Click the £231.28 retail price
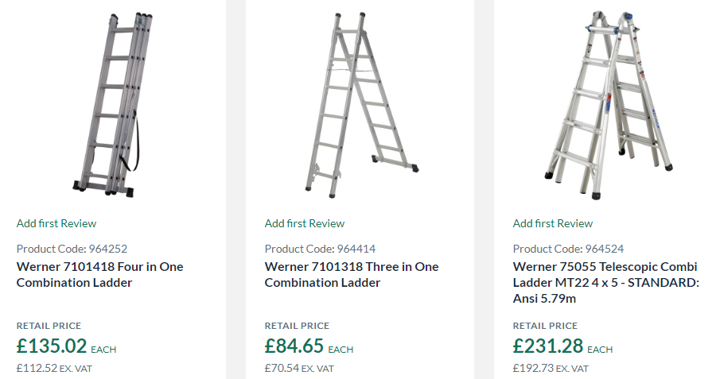Image resolution: width=720 pixels, height=379 pixels. point(548,346)
